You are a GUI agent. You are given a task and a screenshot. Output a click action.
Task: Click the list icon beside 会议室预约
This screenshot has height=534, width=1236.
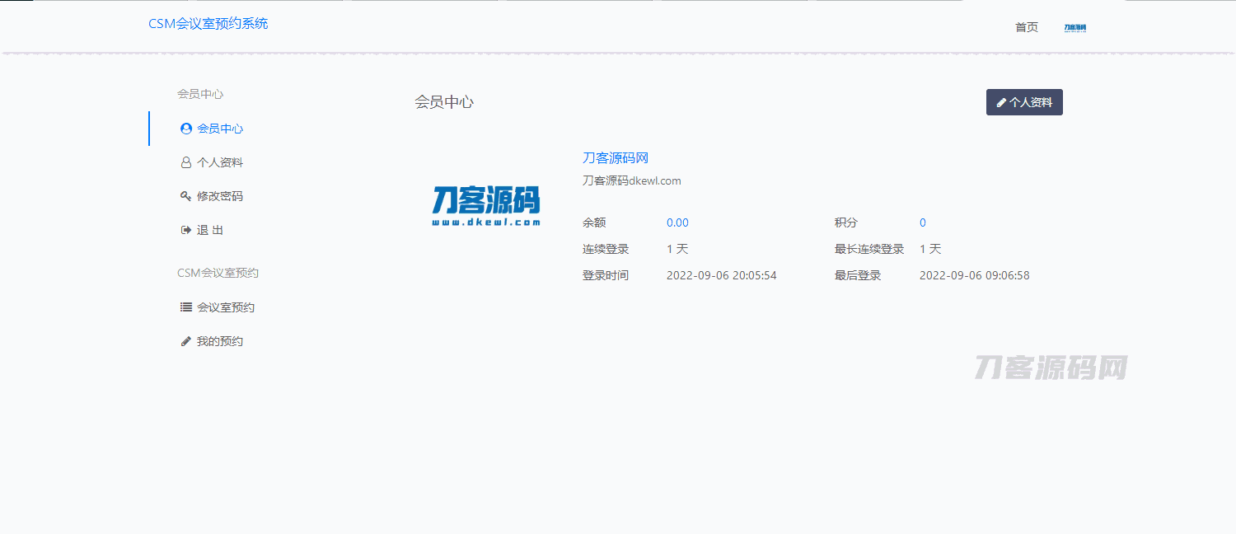(186, 307)
